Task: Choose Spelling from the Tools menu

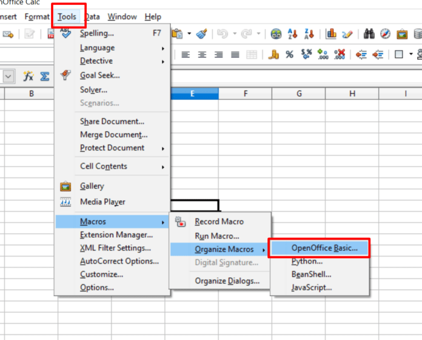Action: tap(113, 33)
